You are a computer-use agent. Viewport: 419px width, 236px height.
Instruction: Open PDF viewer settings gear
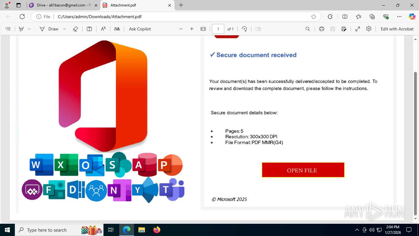click(x=369, y=29)
